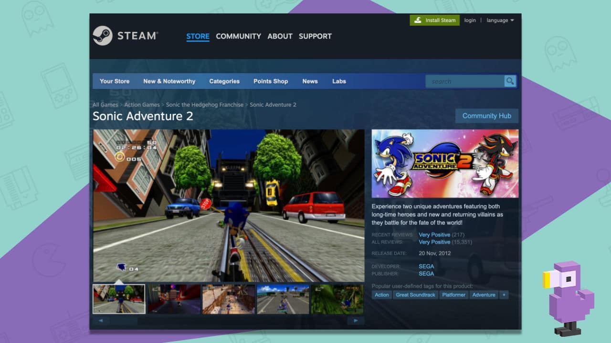Click the plus icon to suggest a tag
Screen dimensions: 611x343
504,294
